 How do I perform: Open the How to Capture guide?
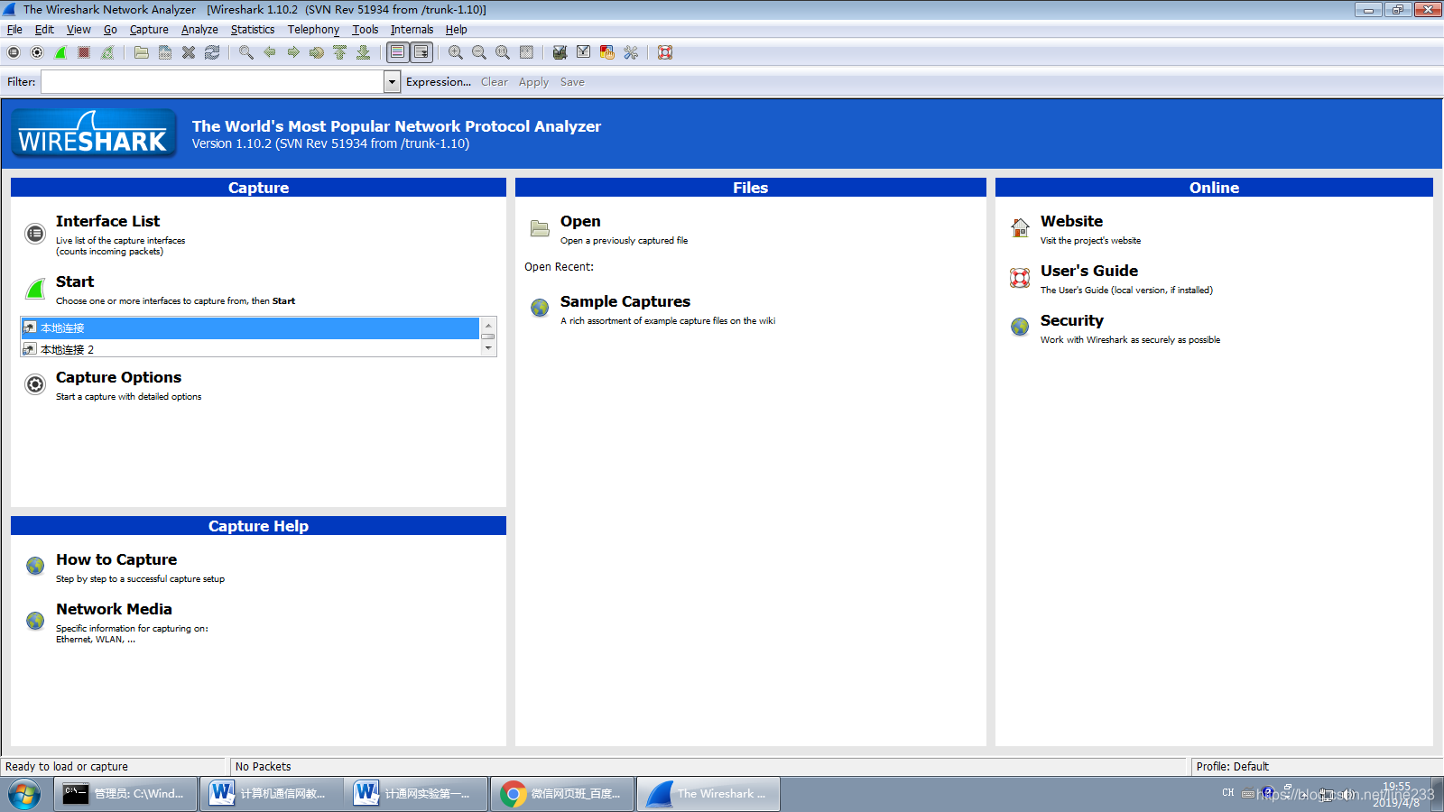point(116,559)
